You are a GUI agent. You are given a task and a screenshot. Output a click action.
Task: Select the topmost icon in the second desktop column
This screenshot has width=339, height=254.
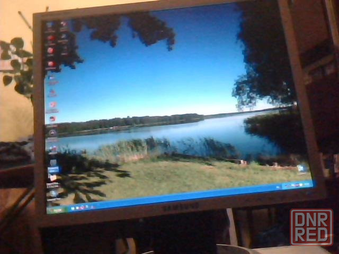[64, 24]
